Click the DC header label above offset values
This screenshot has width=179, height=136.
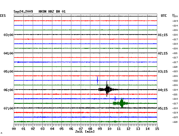[173, 15]
